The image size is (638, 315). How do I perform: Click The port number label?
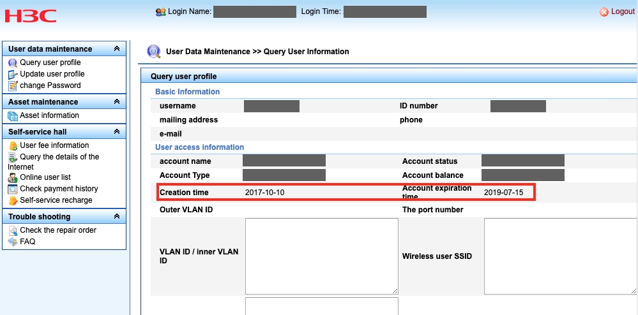click(433, 210)
